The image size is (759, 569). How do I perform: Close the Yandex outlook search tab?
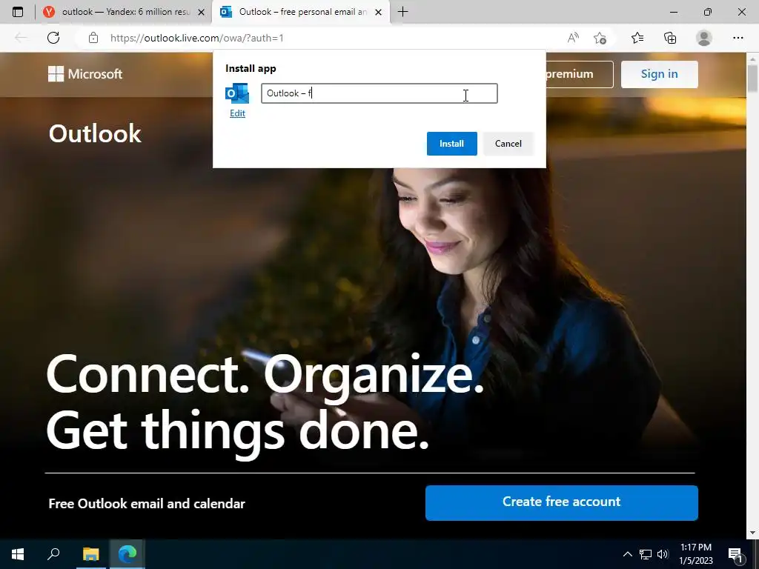[x=202, y=12]
